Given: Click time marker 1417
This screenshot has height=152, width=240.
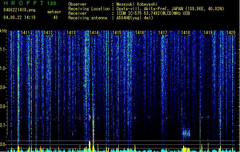Looking at the screenshot, I should tap(163, 33).
